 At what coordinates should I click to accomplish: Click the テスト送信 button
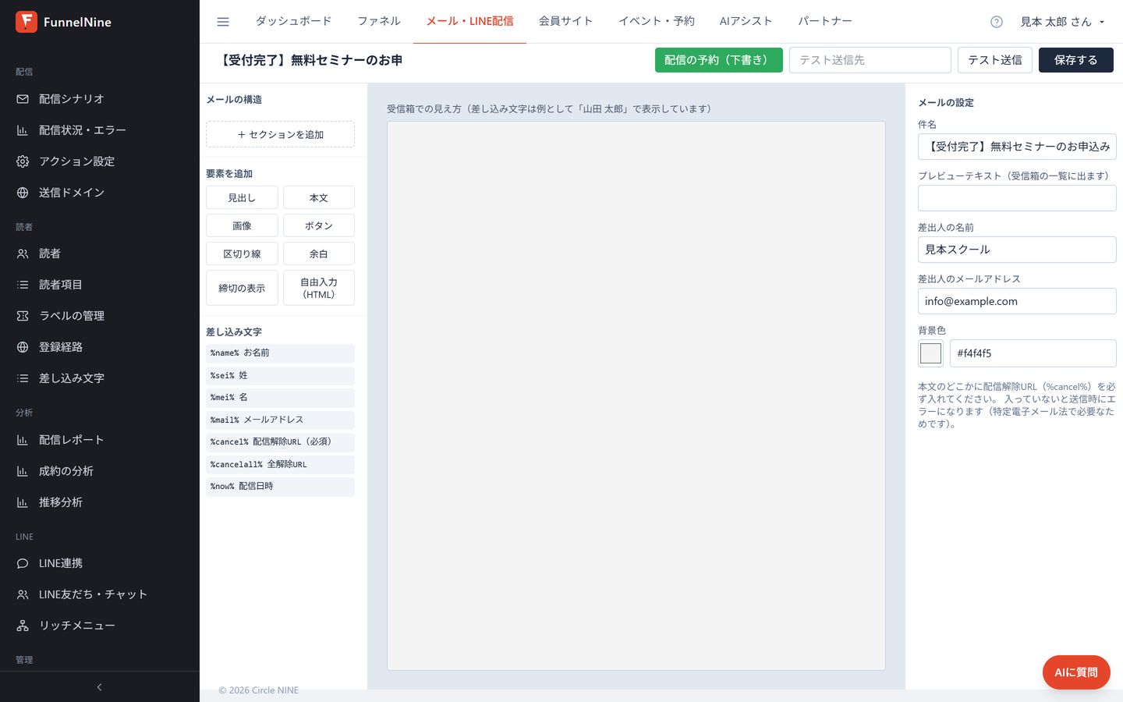pos(995,60)
